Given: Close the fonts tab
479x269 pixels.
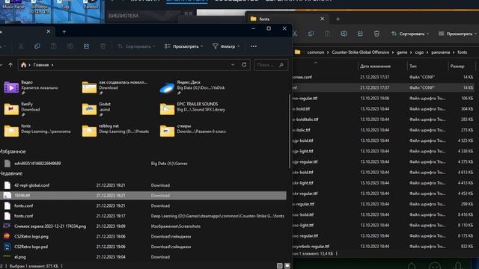Looking at the screenshot, I should tap(322, 19).
